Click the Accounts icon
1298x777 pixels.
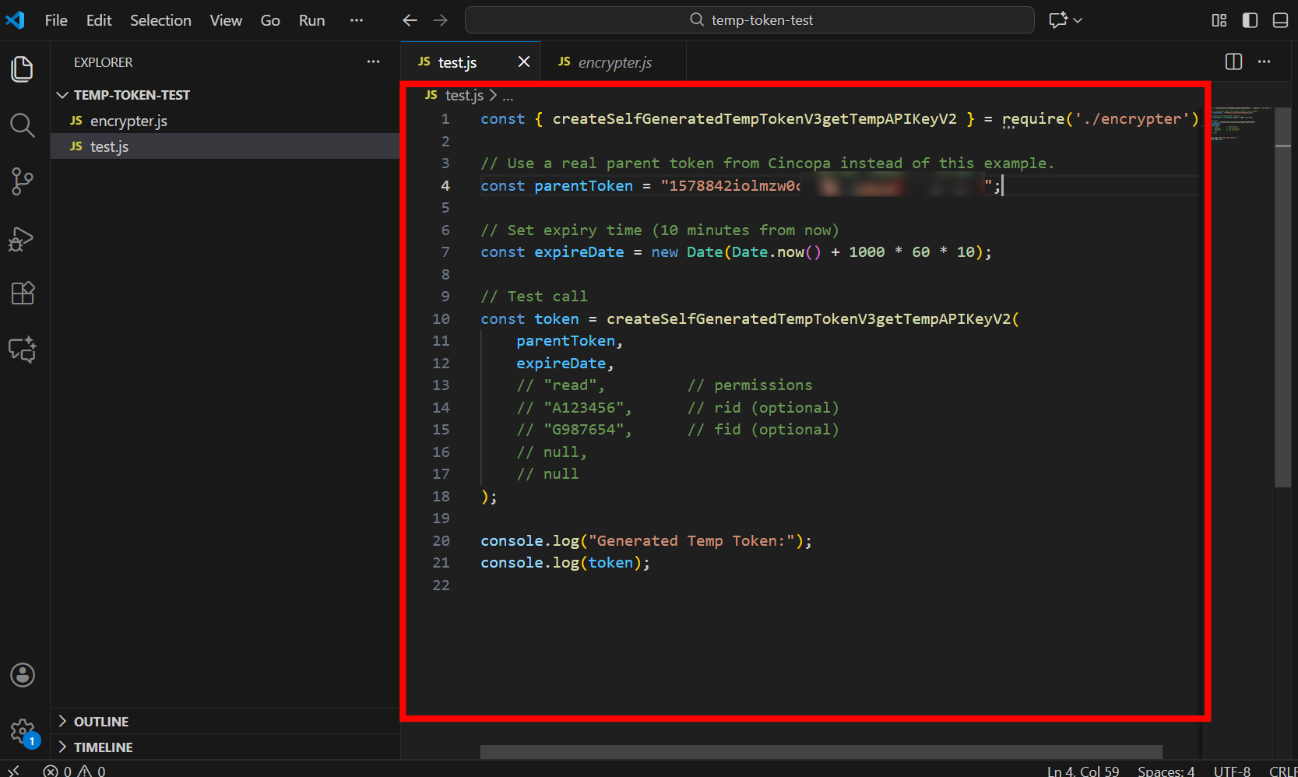coord(22,675)
